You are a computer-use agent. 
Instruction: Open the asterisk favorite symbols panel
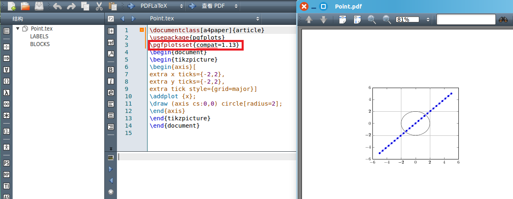pos(7,115)
